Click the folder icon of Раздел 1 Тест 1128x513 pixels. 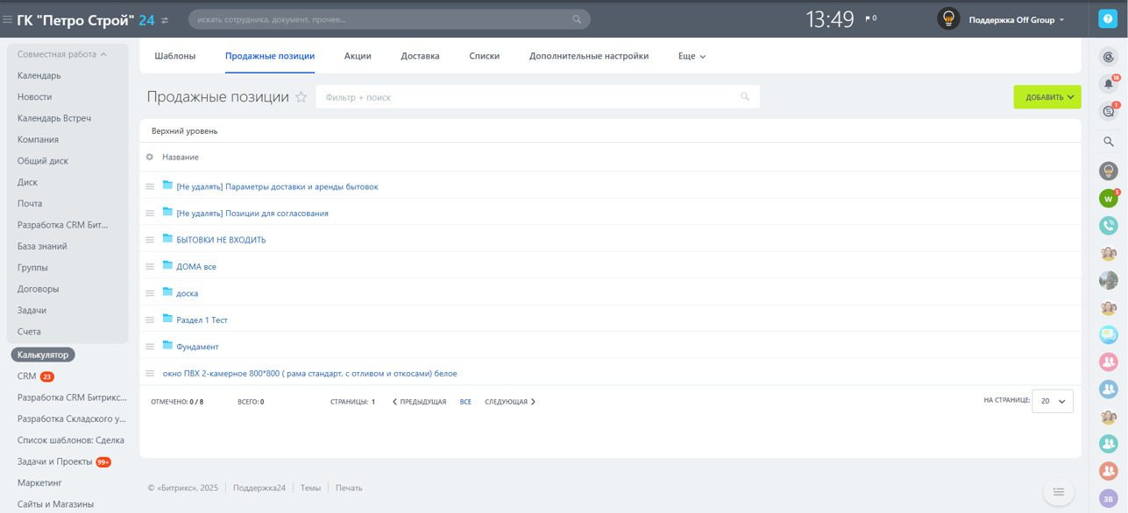[x=167, y=319]
